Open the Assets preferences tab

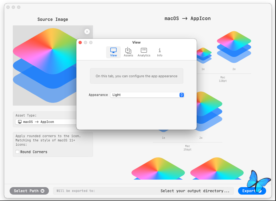128,52
